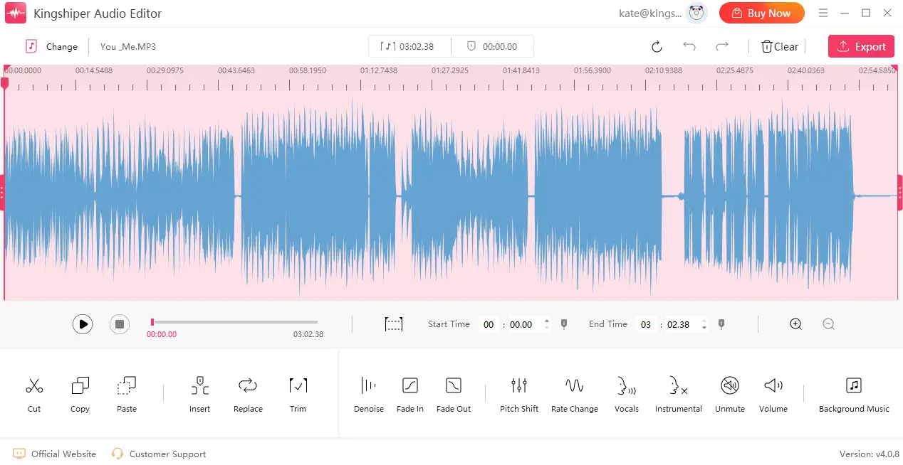The image size is (903, 465).
Task: Zoom in on the waveform
Action: 795,324
